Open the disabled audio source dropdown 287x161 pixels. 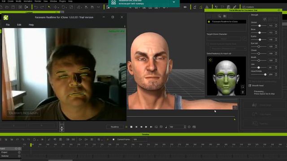click(228, 49)
